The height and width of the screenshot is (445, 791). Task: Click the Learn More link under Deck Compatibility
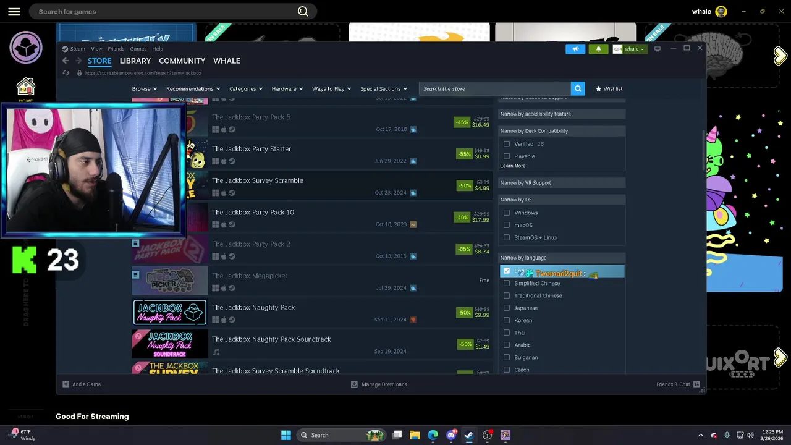pyautogui.click(x=513, y=166)
